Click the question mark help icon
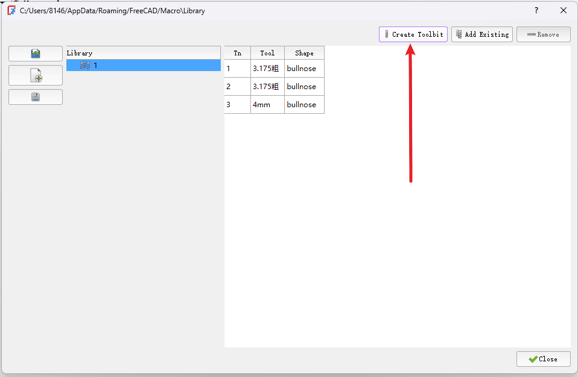 [x=536, y=10]
